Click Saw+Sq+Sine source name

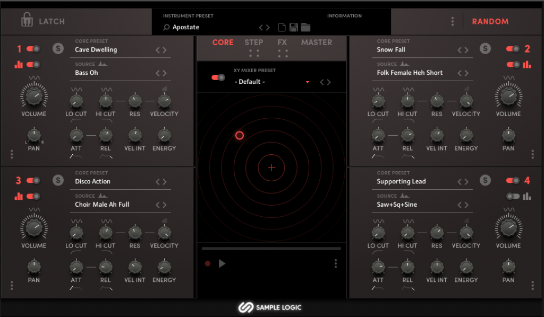(397, 205)
